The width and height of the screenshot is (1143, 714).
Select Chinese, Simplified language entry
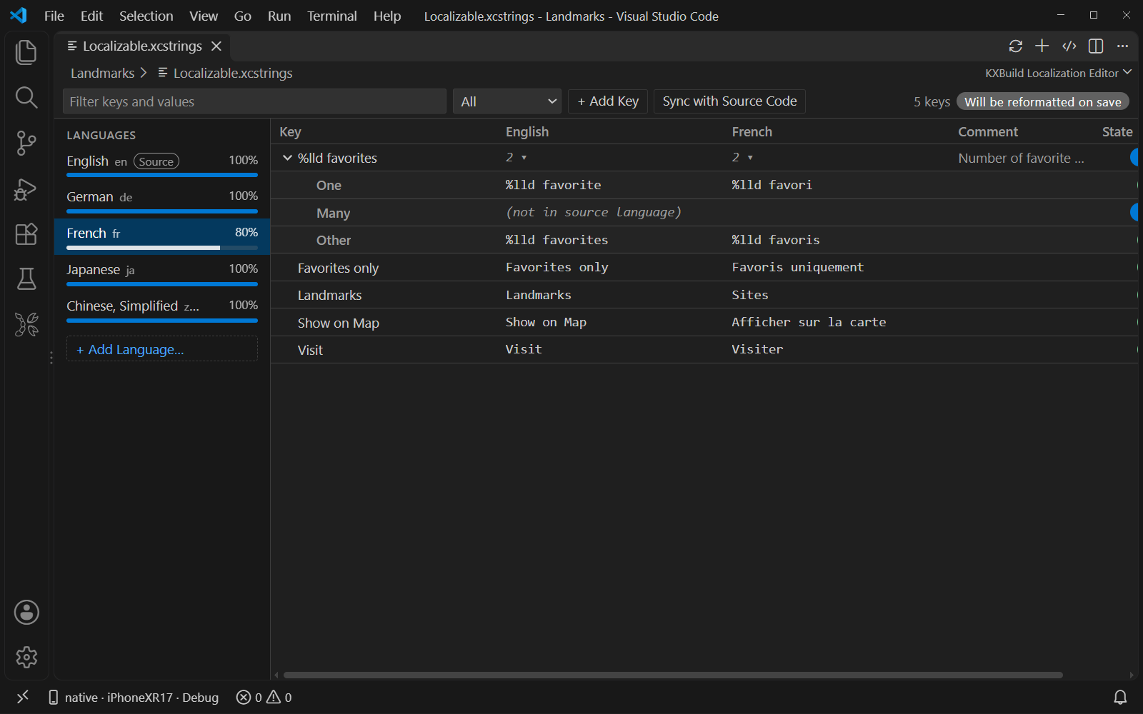[162, 310]
